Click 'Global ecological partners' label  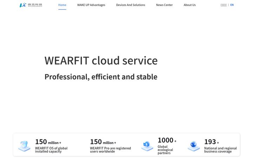coord(165,150)
